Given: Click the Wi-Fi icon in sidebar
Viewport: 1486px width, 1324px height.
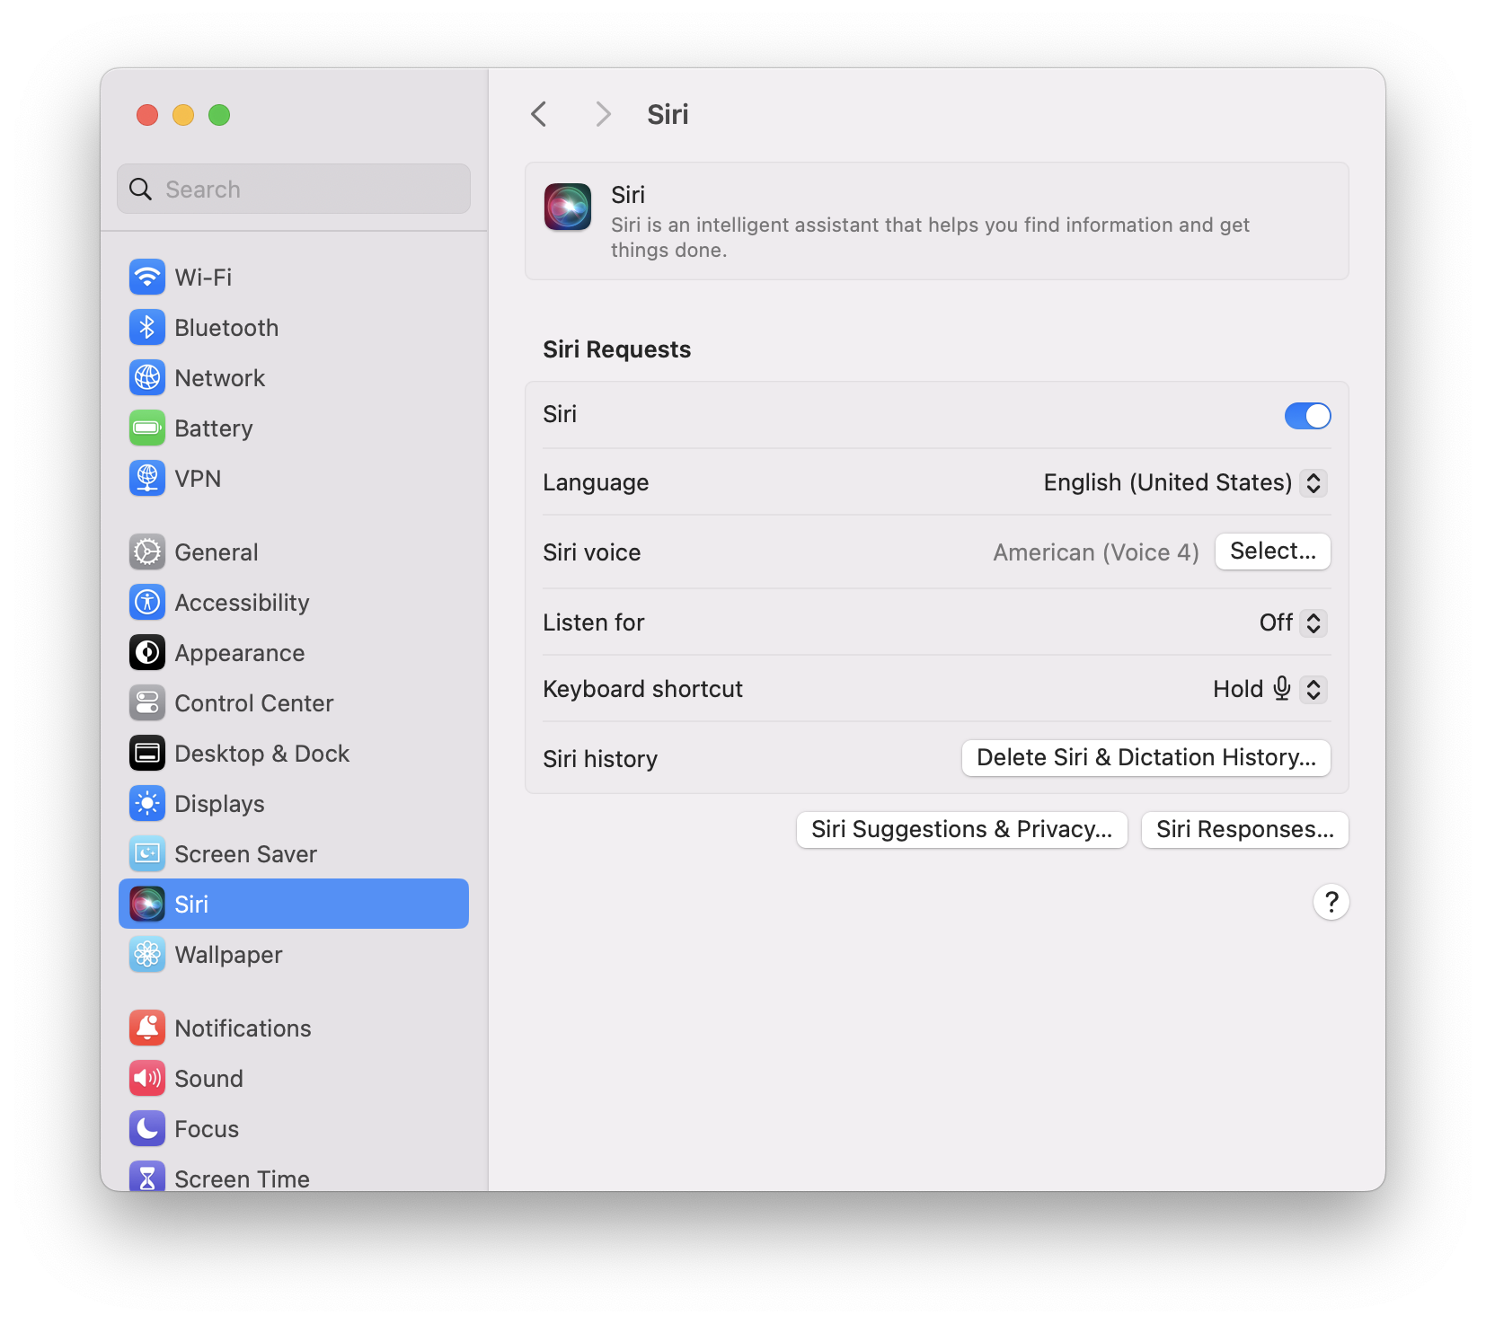Looking at the screenshot, I should click(147, 277).
